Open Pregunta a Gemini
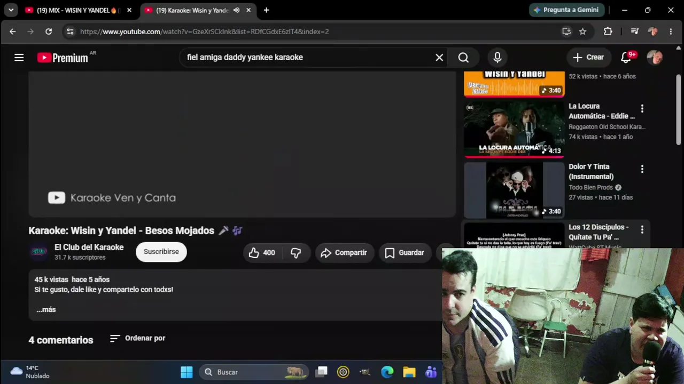684x384 pixels. [568, 10]
